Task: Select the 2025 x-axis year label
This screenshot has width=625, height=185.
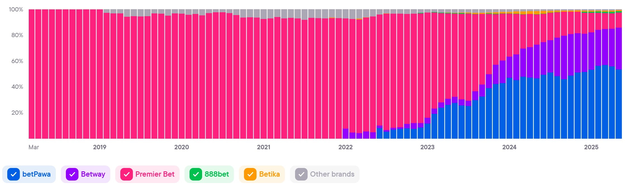Action: [x=591, y=147]
